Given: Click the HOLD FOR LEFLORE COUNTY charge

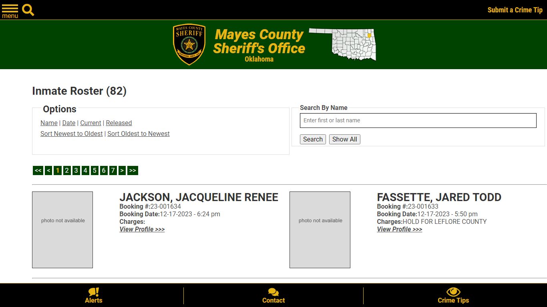Looking at the screenshot, I should (444, 221).
